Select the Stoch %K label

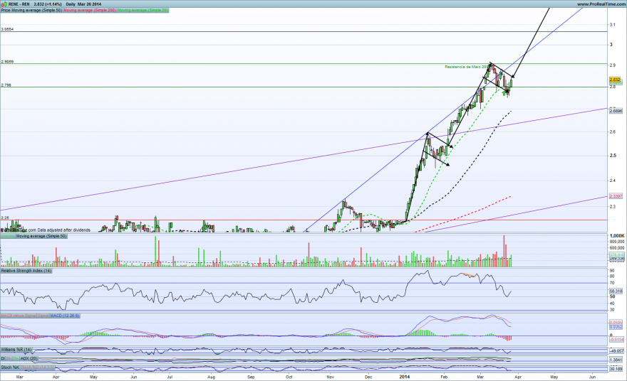[11, 367]
